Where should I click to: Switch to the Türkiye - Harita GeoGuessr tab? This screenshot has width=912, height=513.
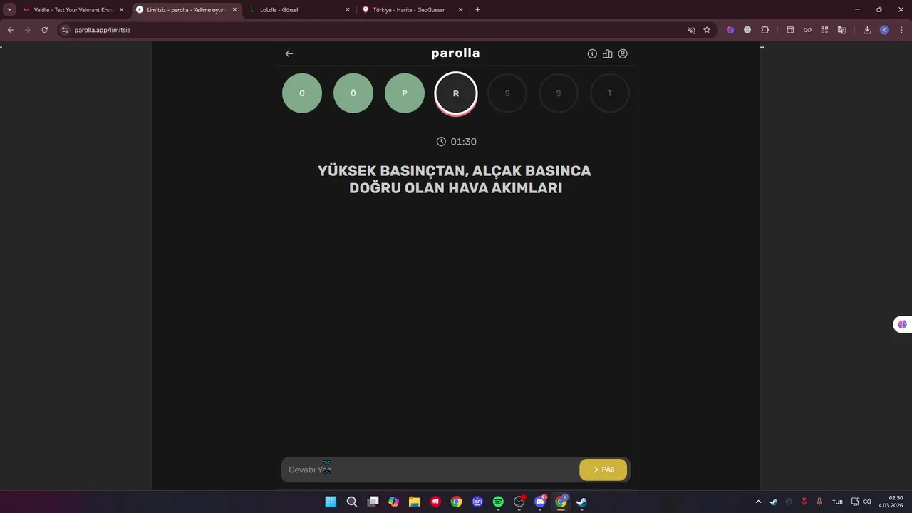point(413,10)
